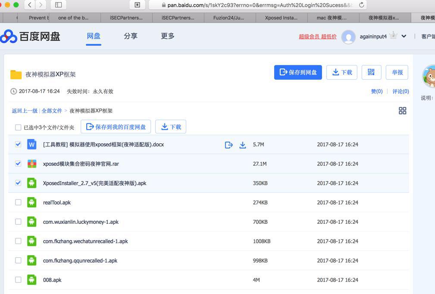Click download icon on docx row

point(242,145)
